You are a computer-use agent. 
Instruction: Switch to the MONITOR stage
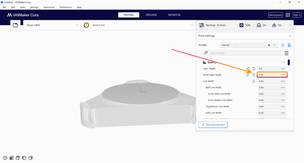tap(174, 15)
